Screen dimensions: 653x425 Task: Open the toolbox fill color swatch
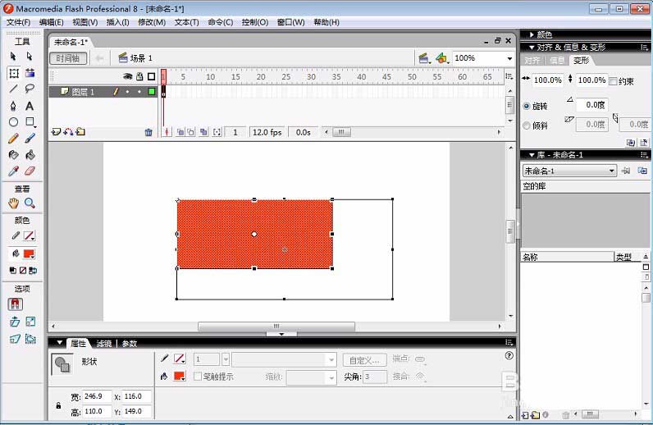(x=30, y=254)
